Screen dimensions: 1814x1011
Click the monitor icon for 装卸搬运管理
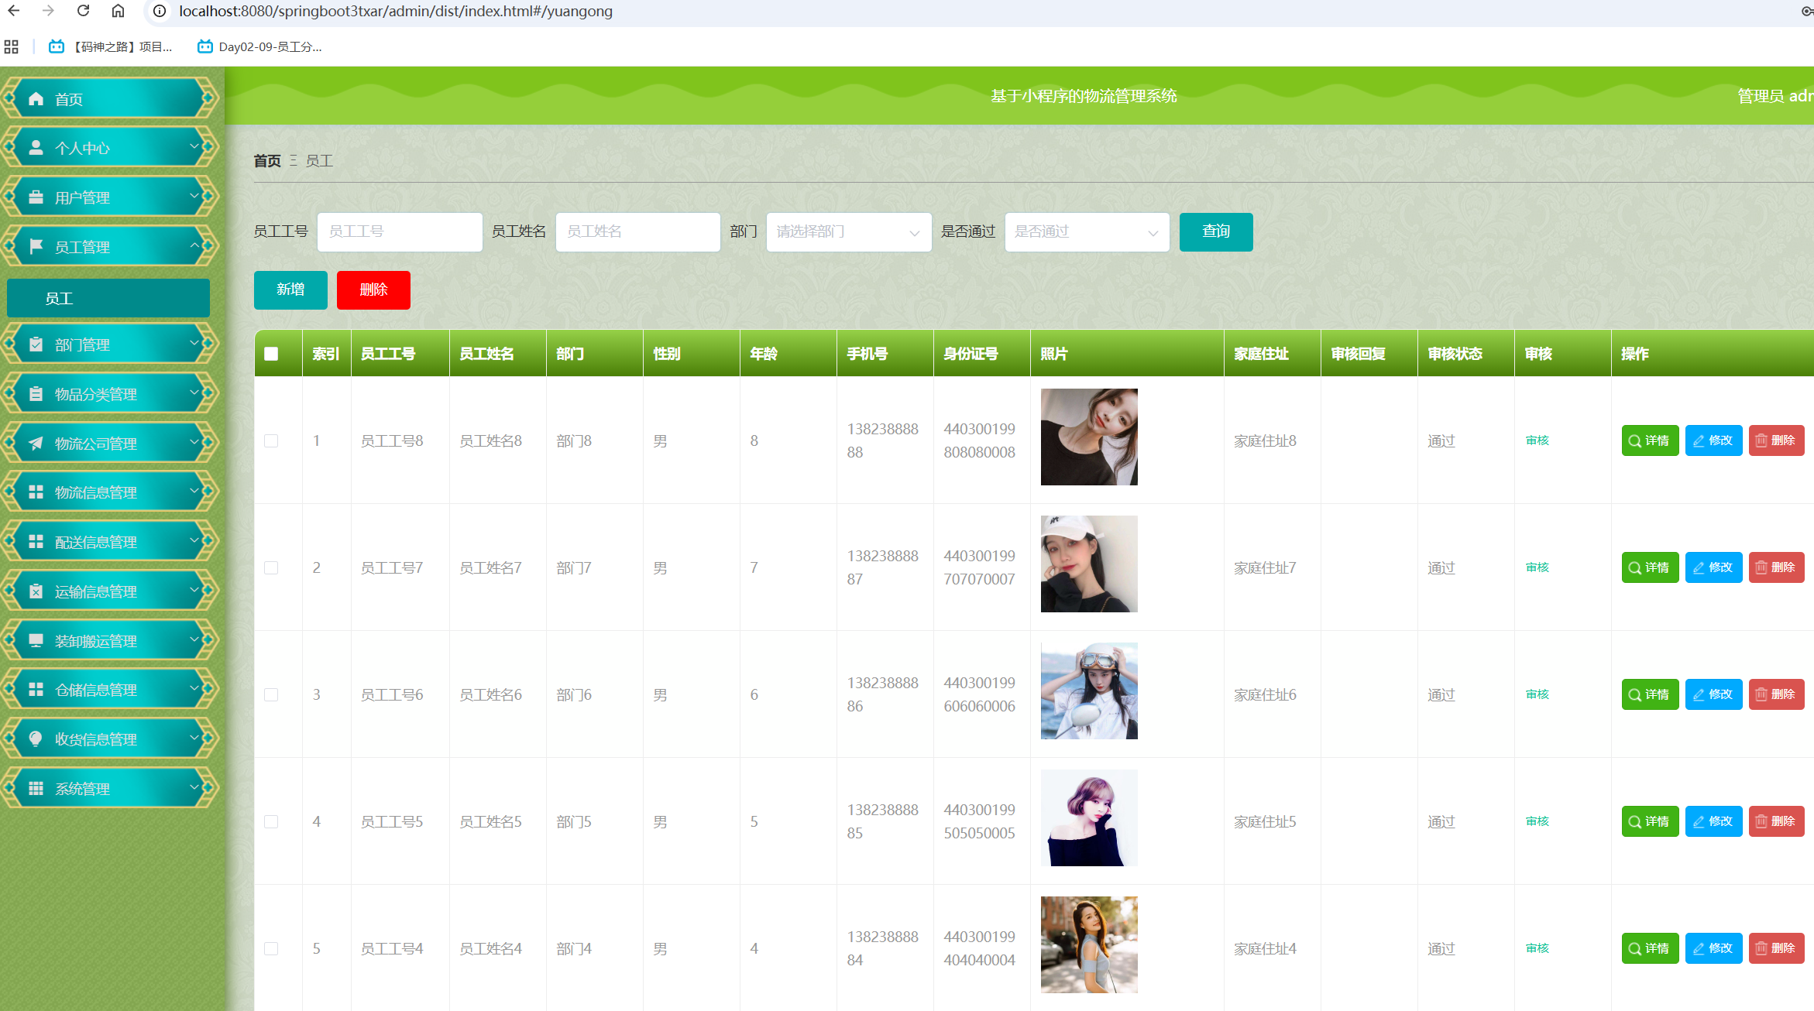click(x=36, y=641)
